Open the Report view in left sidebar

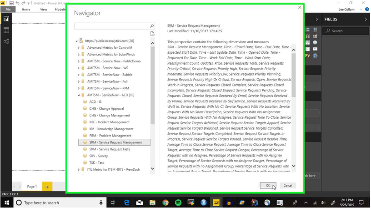click(x=6, y=19)
